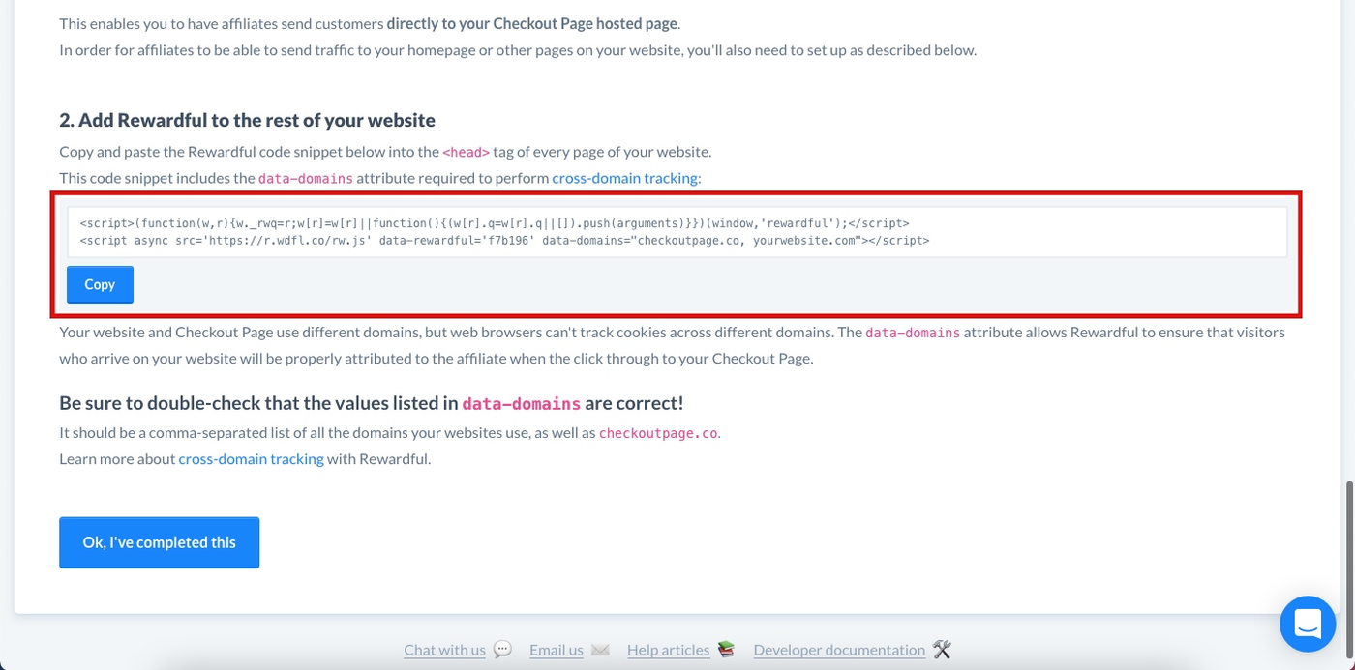
Task: Click inside the Rewardful code snippet box
Action: point(677,232)
